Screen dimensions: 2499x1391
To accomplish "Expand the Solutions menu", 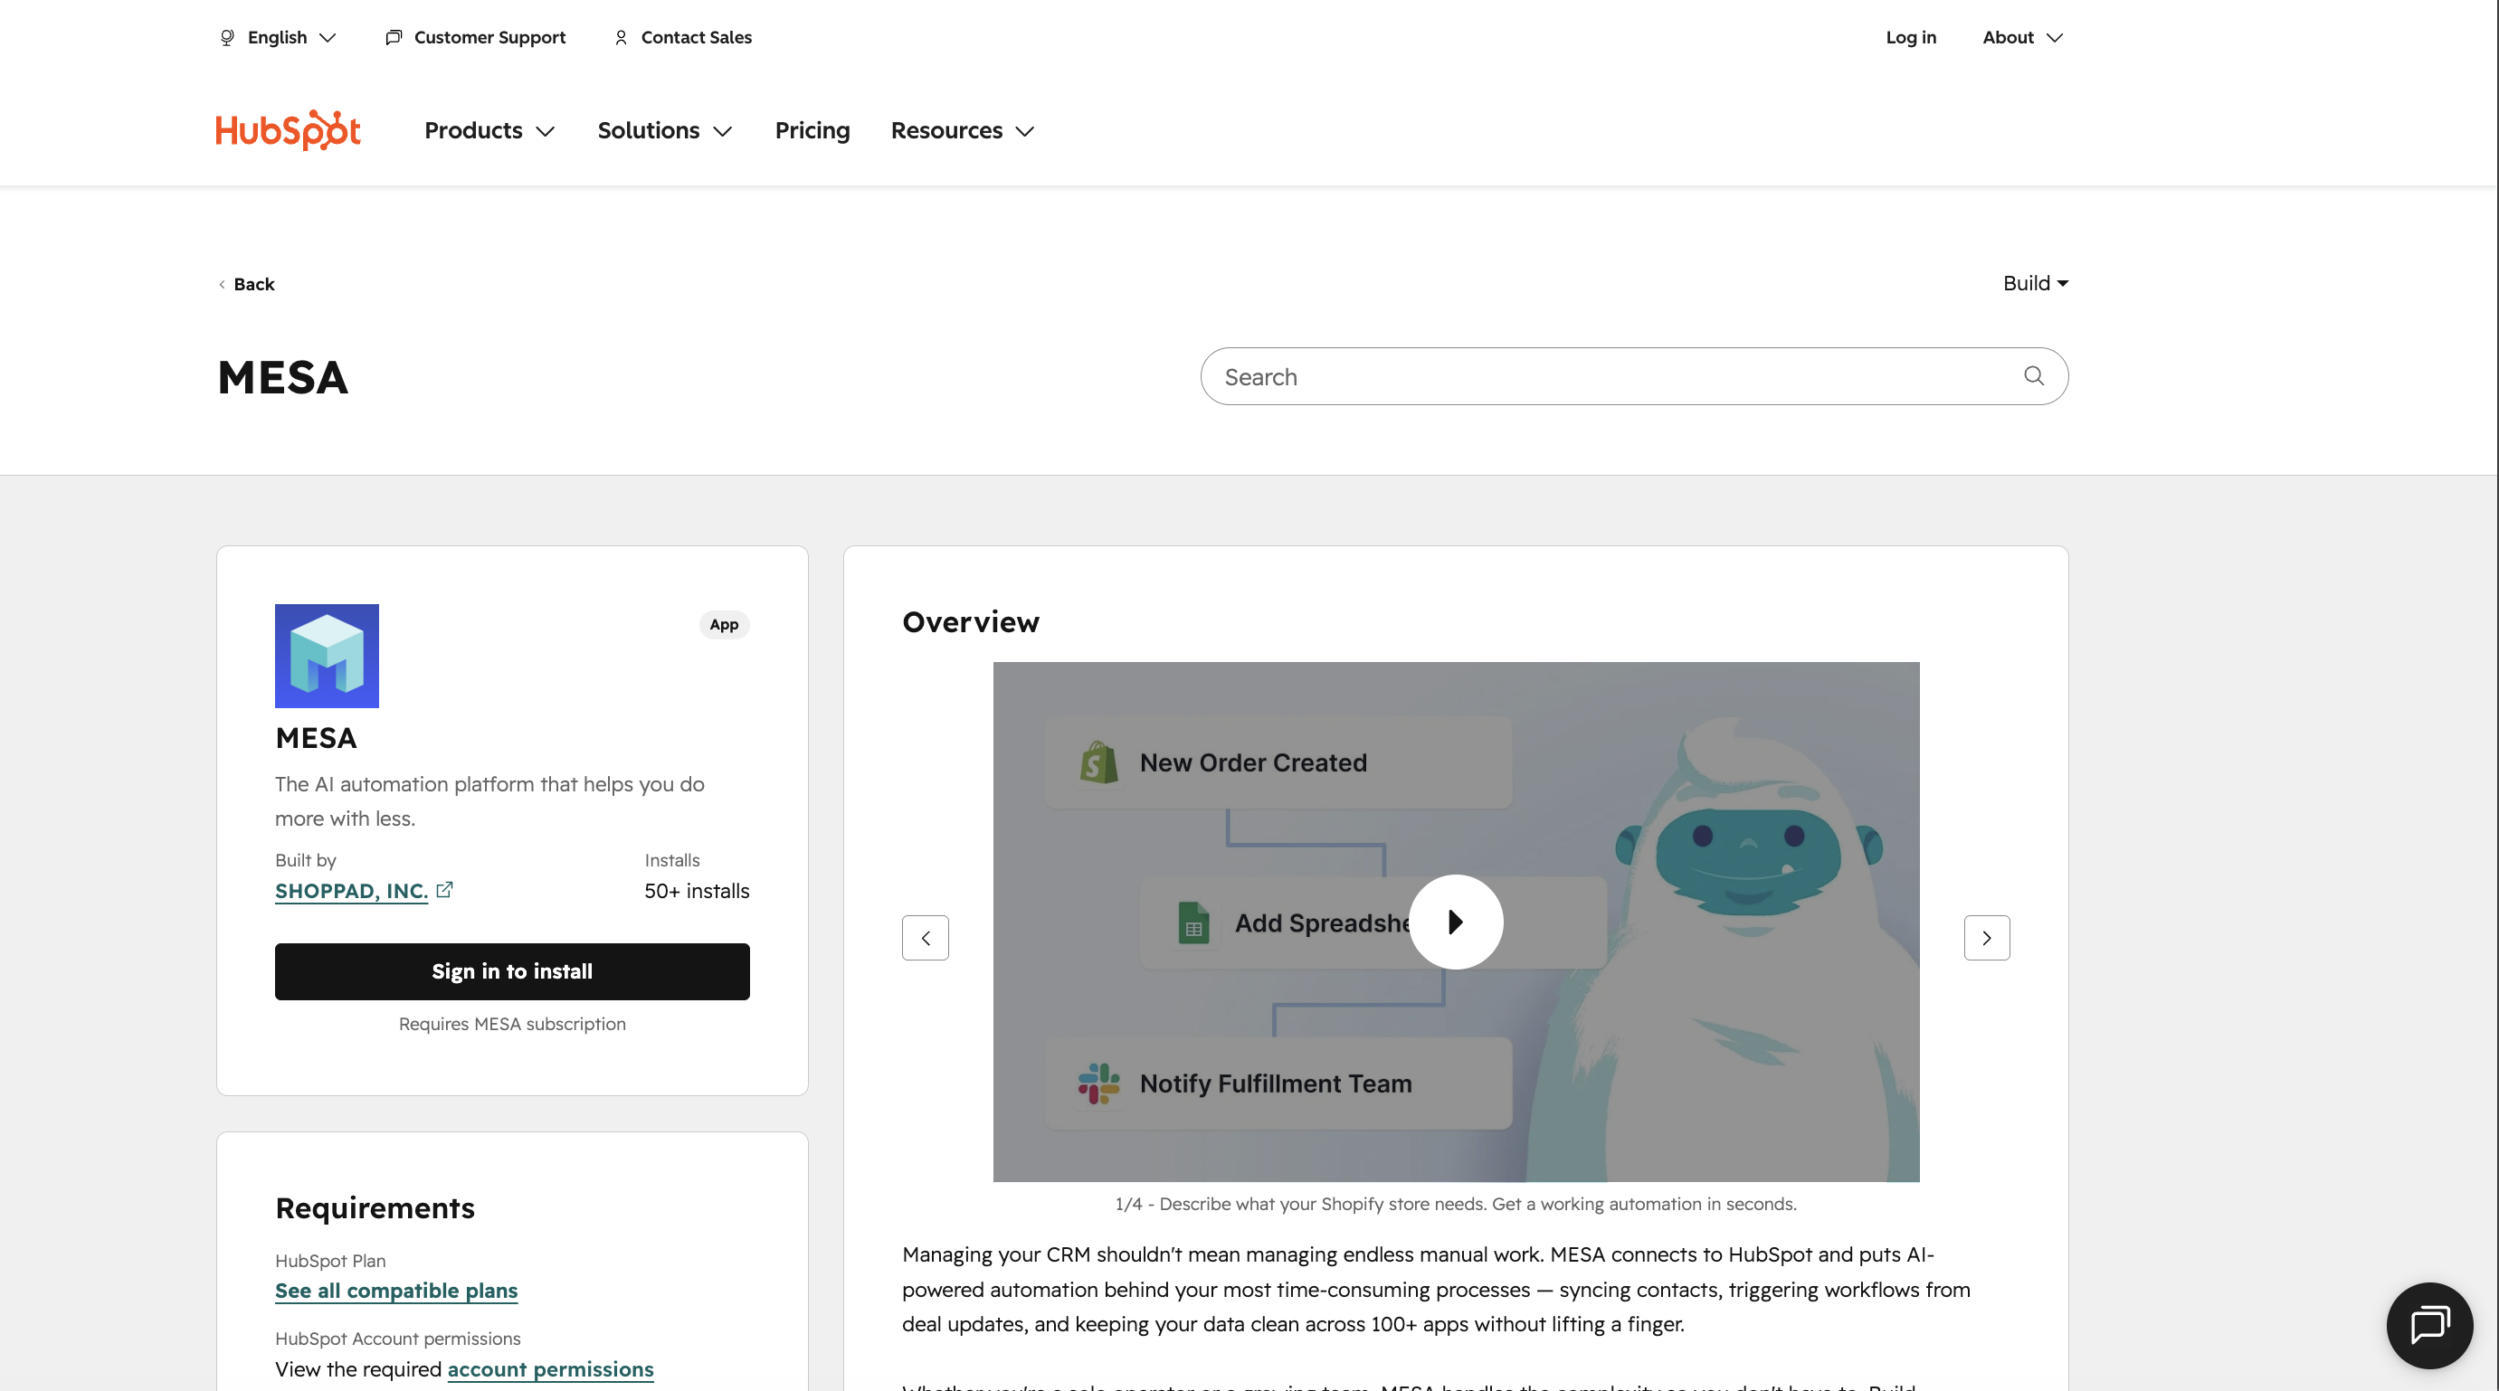I will [x=664, y=130].
